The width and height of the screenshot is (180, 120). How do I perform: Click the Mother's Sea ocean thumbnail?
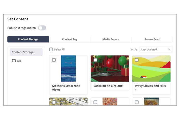(68, 69)
